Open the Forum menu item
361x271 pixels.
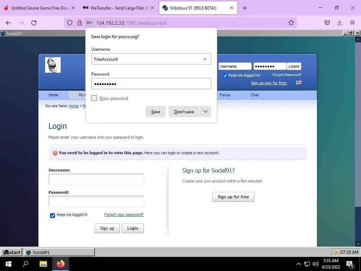225,95
